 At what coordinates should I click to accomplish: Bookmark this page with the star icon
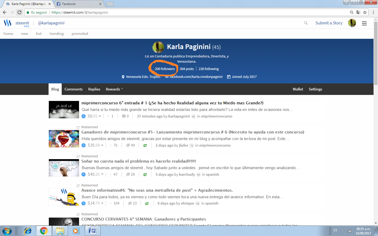pos(365,12)
